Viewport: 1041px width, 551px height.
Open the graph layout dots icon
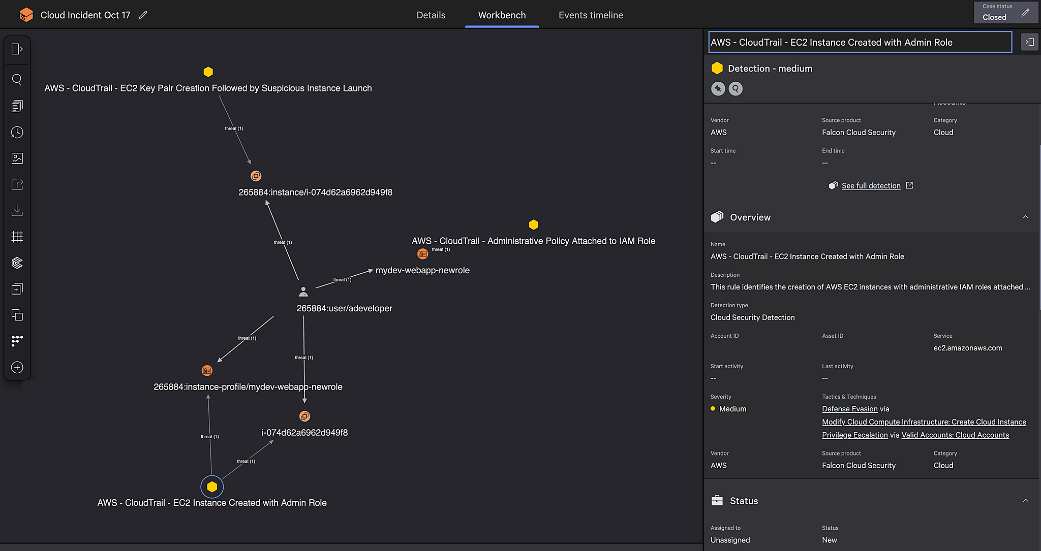tap(17, 341)
